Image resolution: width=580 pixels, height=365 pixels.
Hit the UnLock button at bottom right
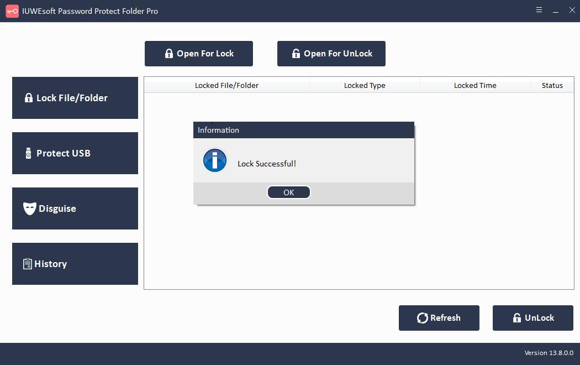pos(532,318)
